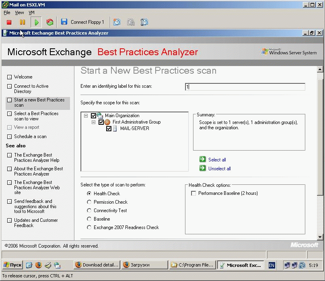Click first quick launch icon next to Пуск
The image size is (325, 281).
pos(29,265)
